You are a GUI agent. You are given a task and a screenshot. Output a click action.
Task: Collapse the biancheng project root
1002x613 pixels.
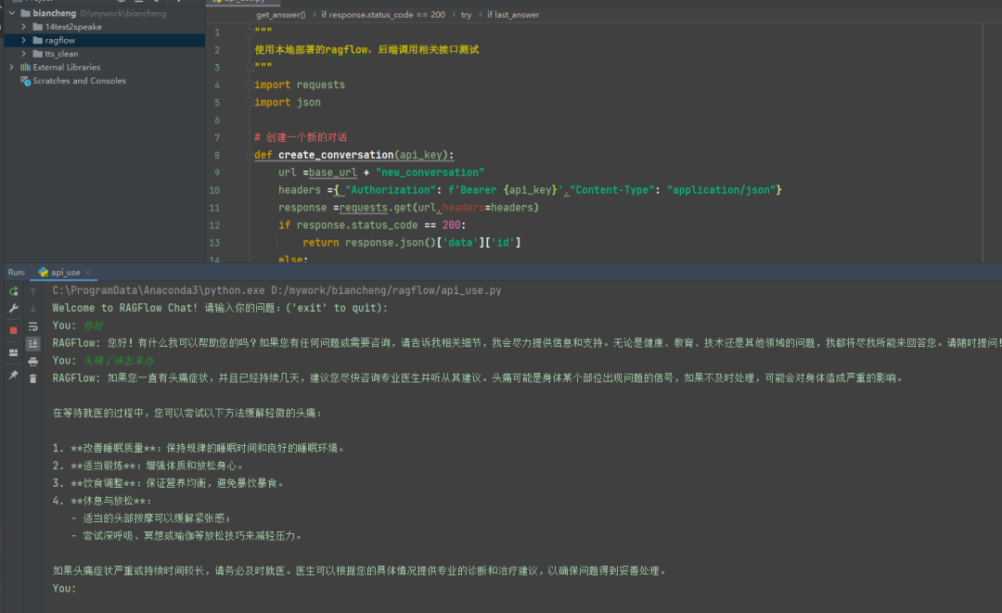[x=11, y=13]
